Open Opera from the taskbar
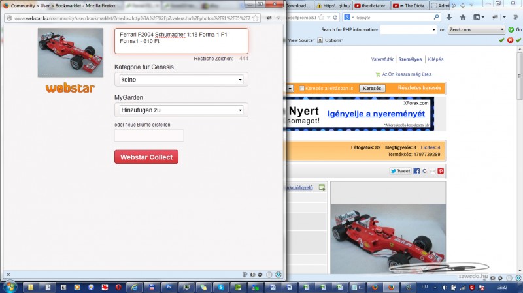 click(x=118, y=287)
